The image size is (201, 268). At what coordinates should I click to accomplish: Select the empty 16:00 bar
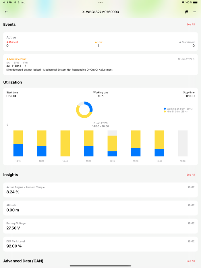tap(183, 143)
